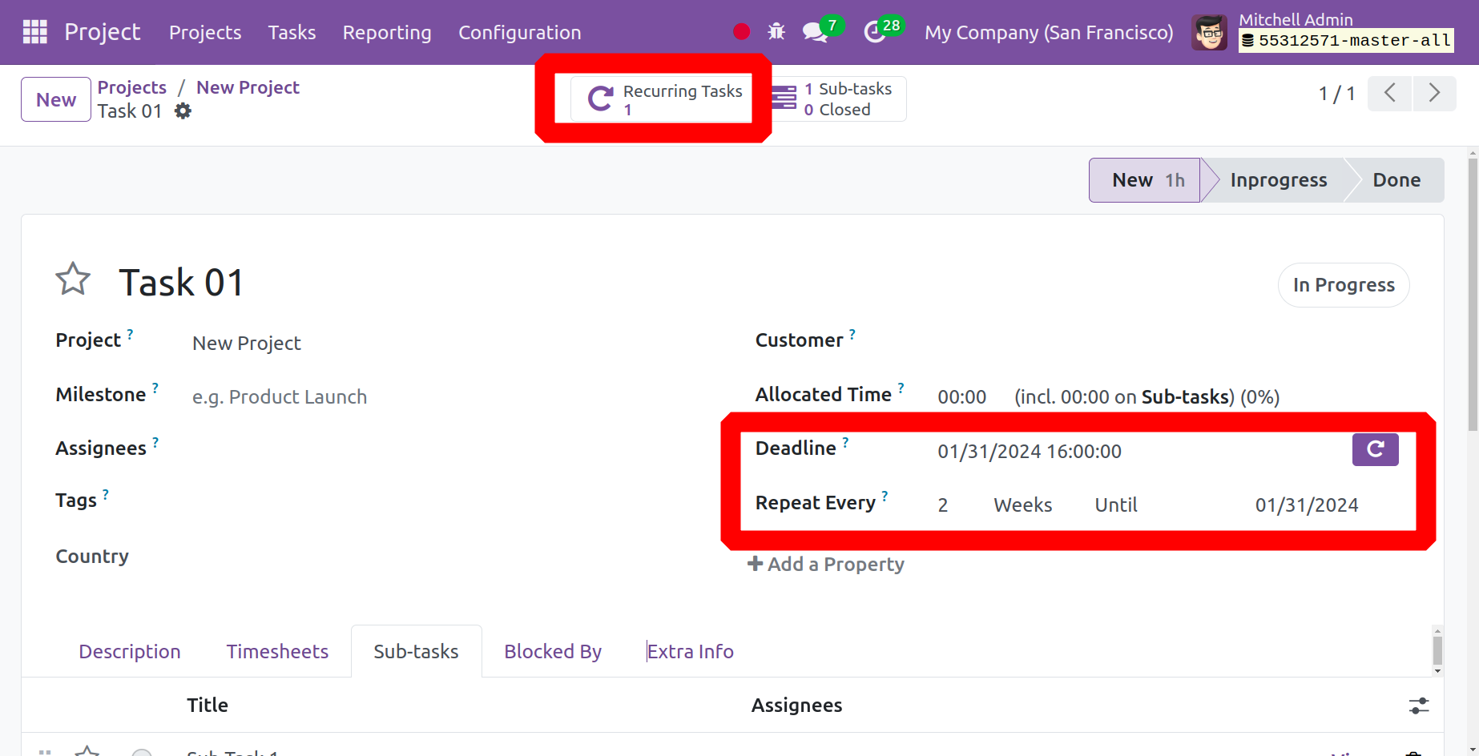Click Add a Property
Screen dimensions: 1479x756
pos(826,565)
